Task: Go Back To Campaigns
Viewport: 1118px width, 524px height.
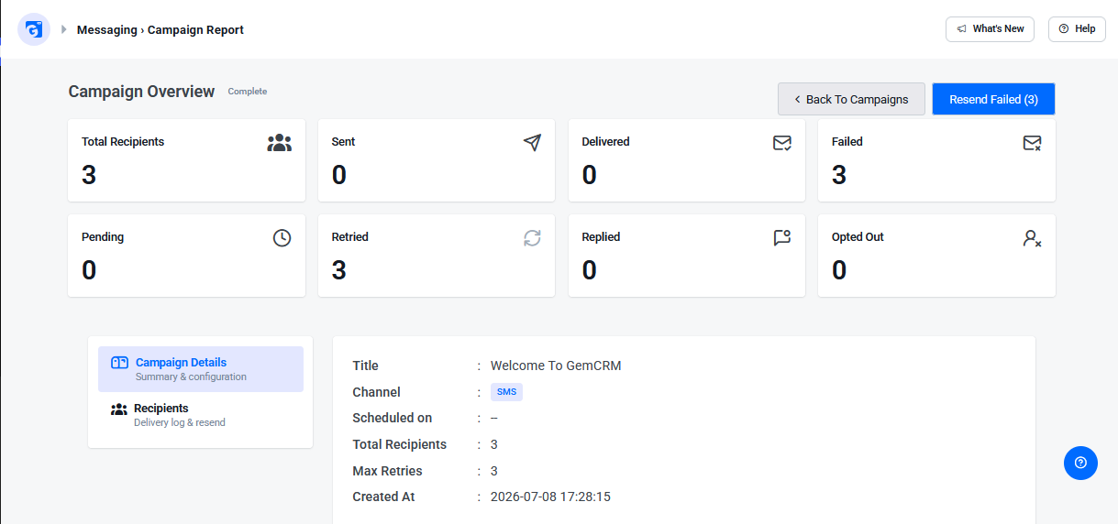Action: pyautogui.click(x=851, y=99)
